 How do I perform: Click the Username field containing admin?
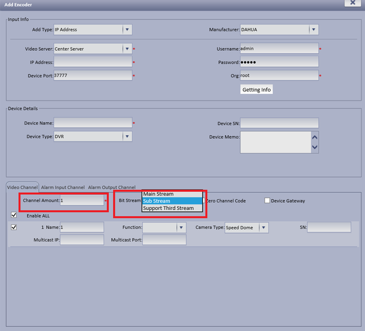click(x=279, y=49)
